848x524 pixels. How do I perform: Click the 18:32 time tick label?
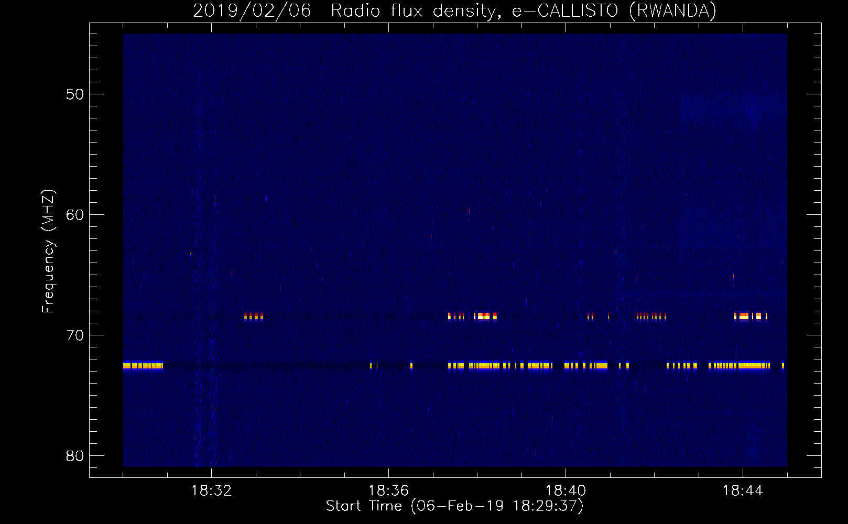coord(212,491)
